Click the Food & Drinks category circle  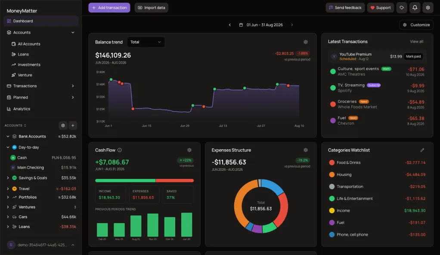coord(332,163)
